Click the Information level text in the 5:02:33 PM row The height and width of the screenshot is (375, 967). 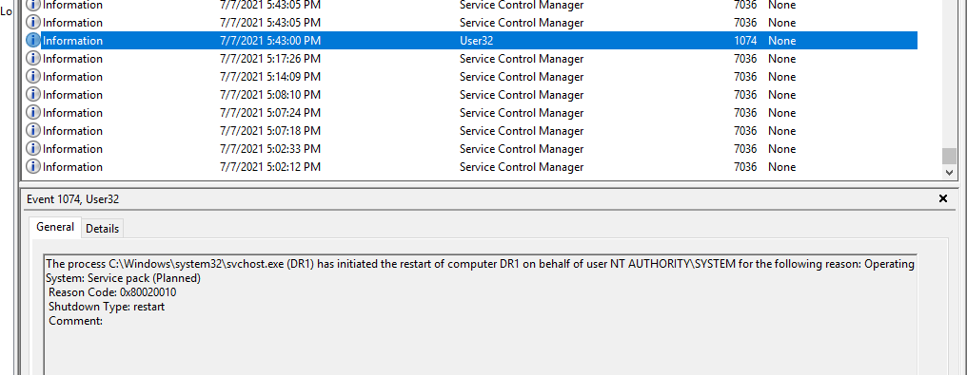[72, 149]
